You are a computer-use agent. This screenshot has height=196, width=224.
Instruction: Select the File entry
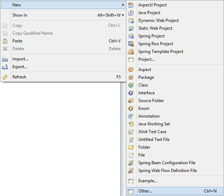pyautogui.click(x=175, y=155)
